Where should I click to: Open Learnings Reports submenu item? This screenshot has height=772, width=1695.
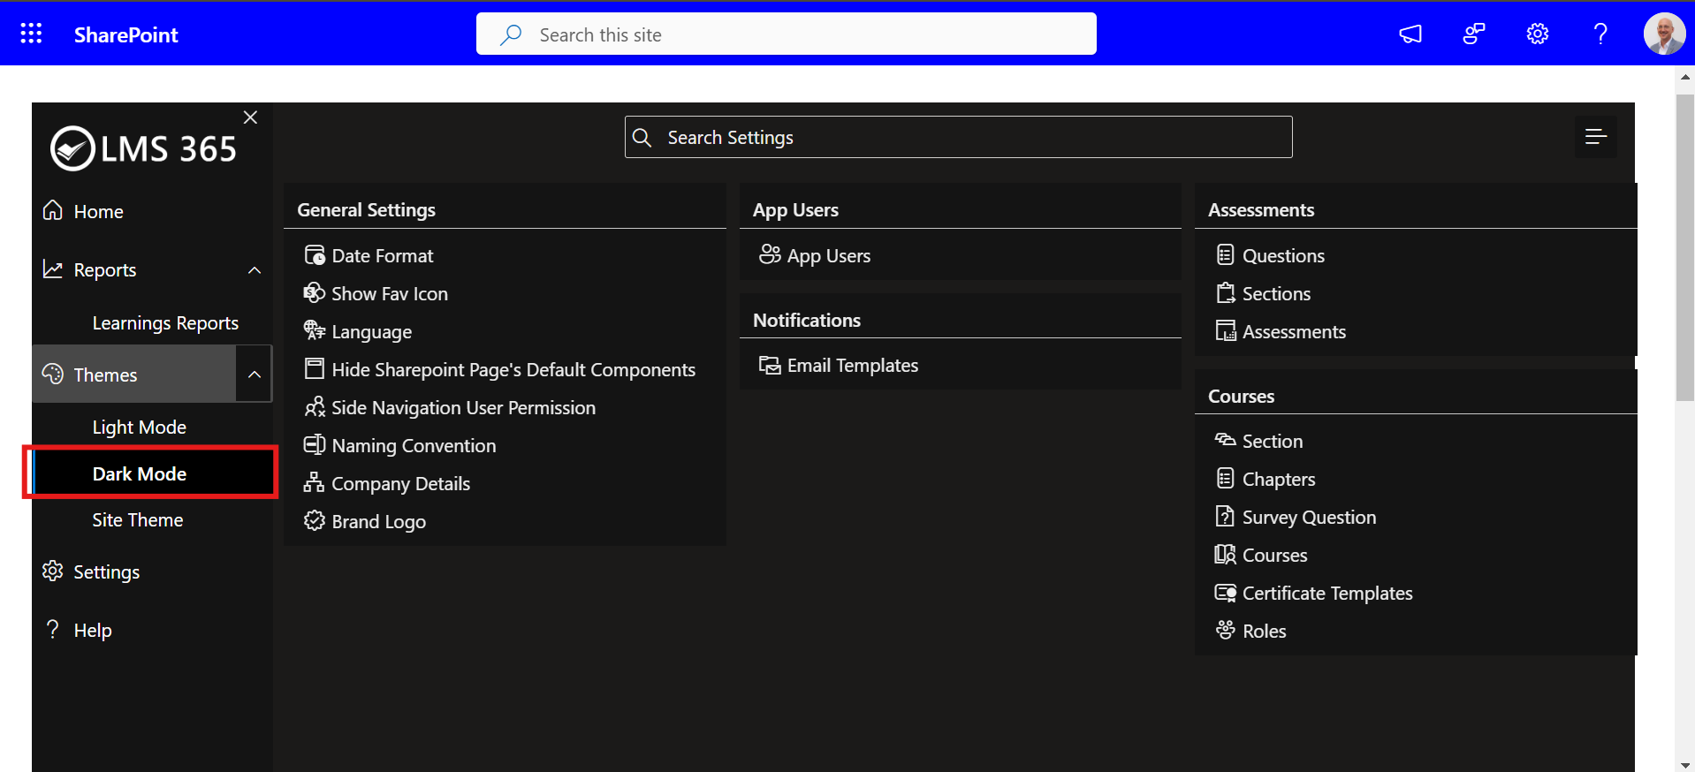tap(165, 323)
